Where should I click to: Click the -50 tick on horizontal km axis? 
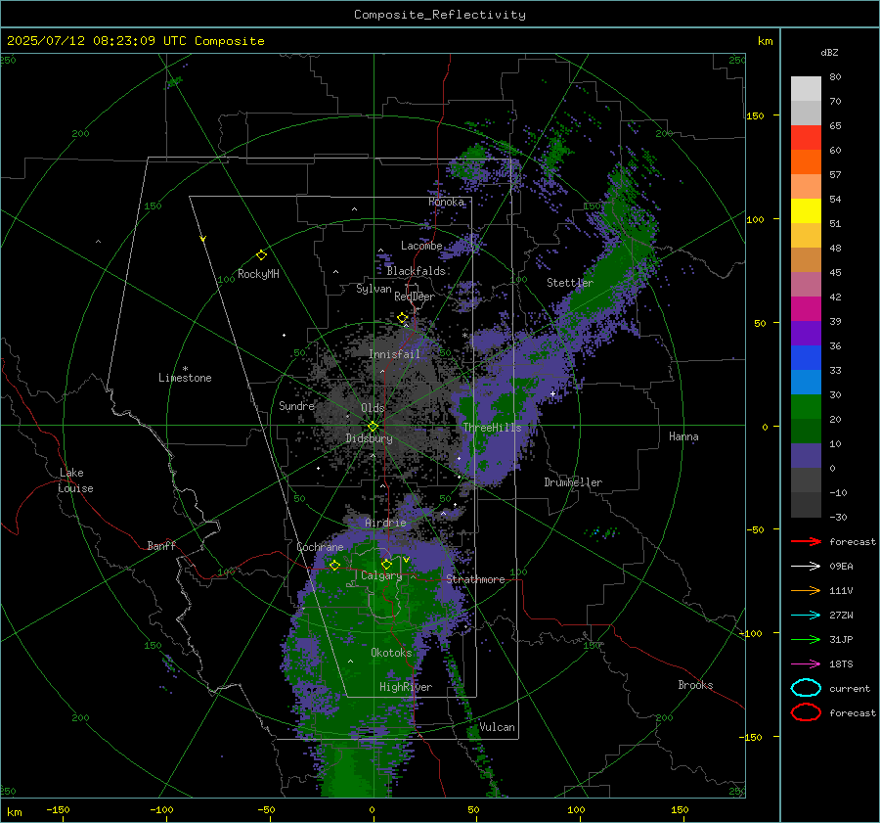click(266, 809)
